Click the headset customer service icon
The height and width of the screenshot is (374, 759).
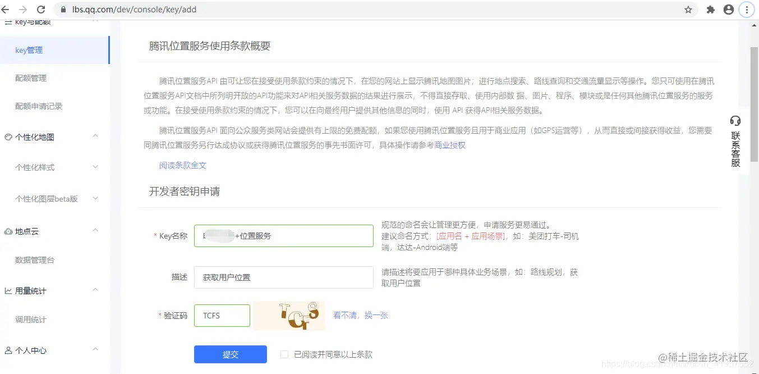pyautogui.click(x=735, y=120)
